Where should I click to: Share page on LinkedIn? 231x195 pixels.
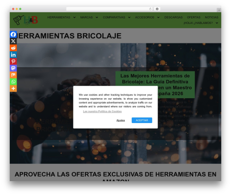point(13,54)
